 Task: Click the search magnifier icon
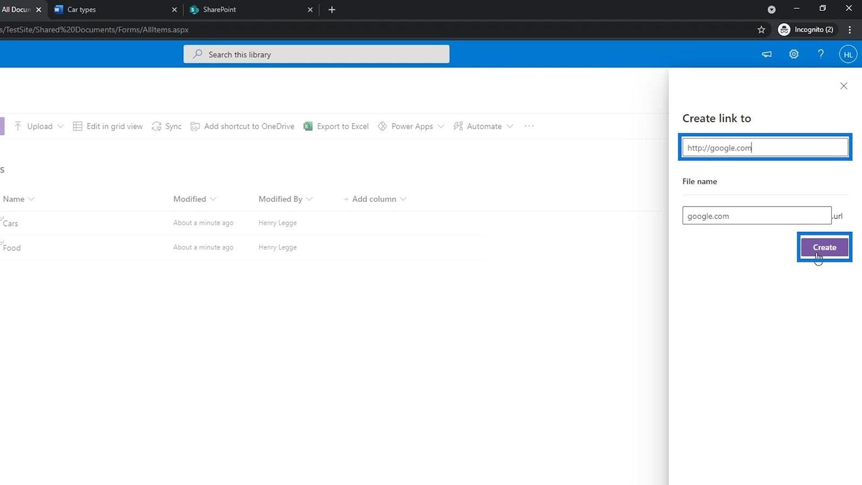198,54
